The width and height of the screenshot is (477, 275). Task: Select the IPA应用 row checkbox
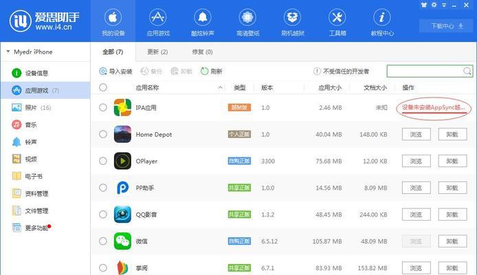[x=103, y=107]
